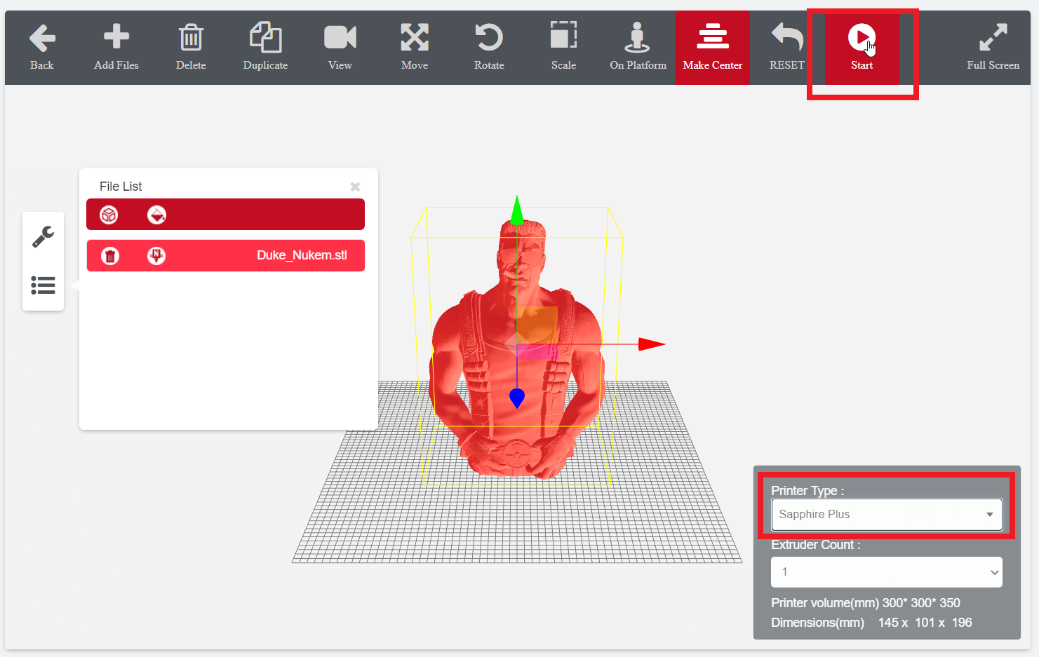Viewport: 1039px width, 657px height.
Task: Click the Printer volume(mm) text
Action: tap(866, 603)
